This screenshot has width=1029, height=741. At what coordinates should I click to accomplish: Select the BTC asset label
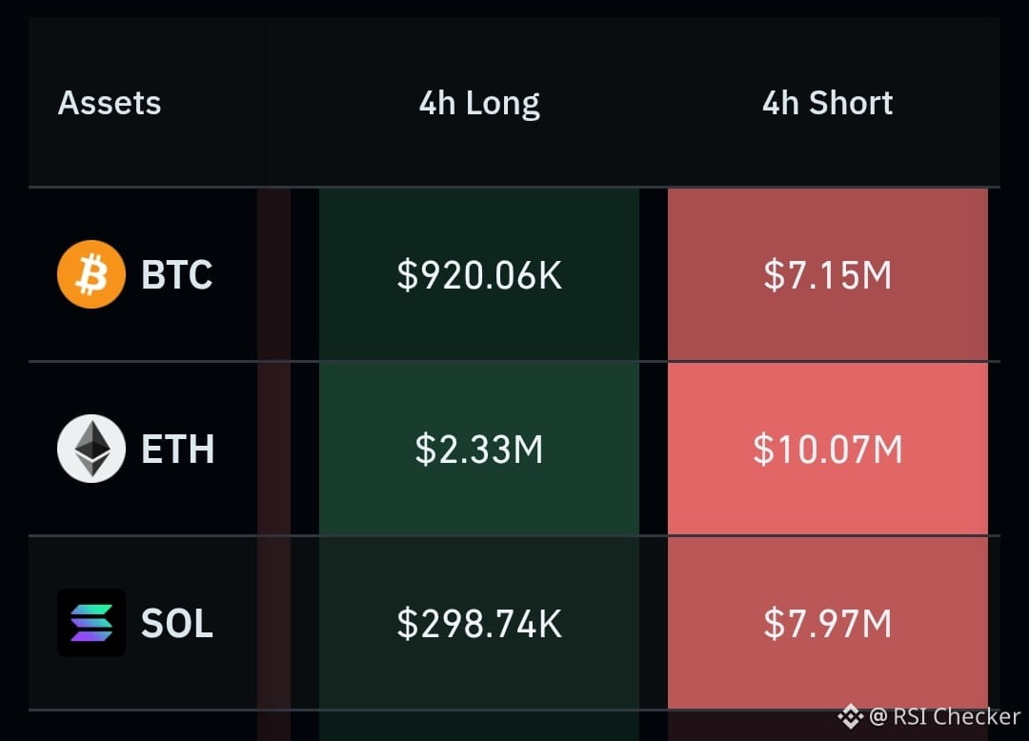[x=177, y=274]
